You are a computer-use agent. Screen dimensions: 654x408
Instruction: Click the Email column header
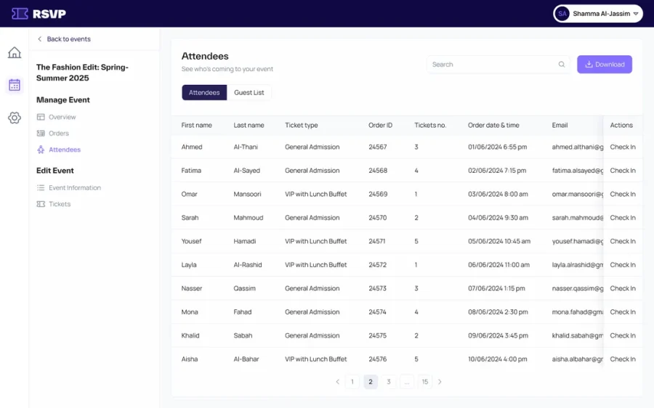[560, 125]
